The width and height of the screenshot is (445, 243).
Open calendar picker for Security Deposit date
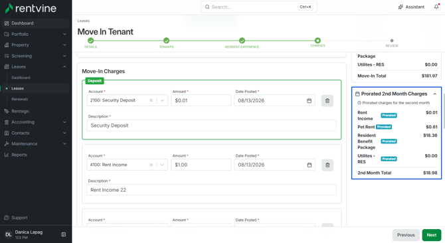pos(309,101)
